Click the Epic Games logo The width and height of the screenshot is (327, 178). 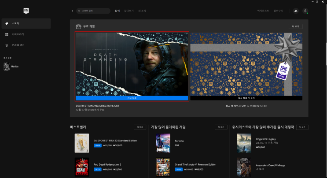26,11
